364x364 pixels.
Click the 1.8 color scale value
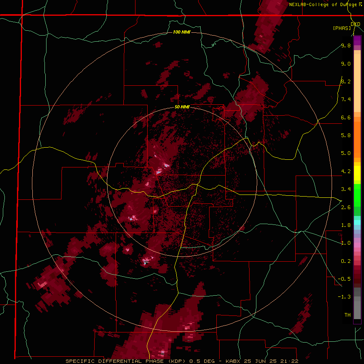pos(346,225)
